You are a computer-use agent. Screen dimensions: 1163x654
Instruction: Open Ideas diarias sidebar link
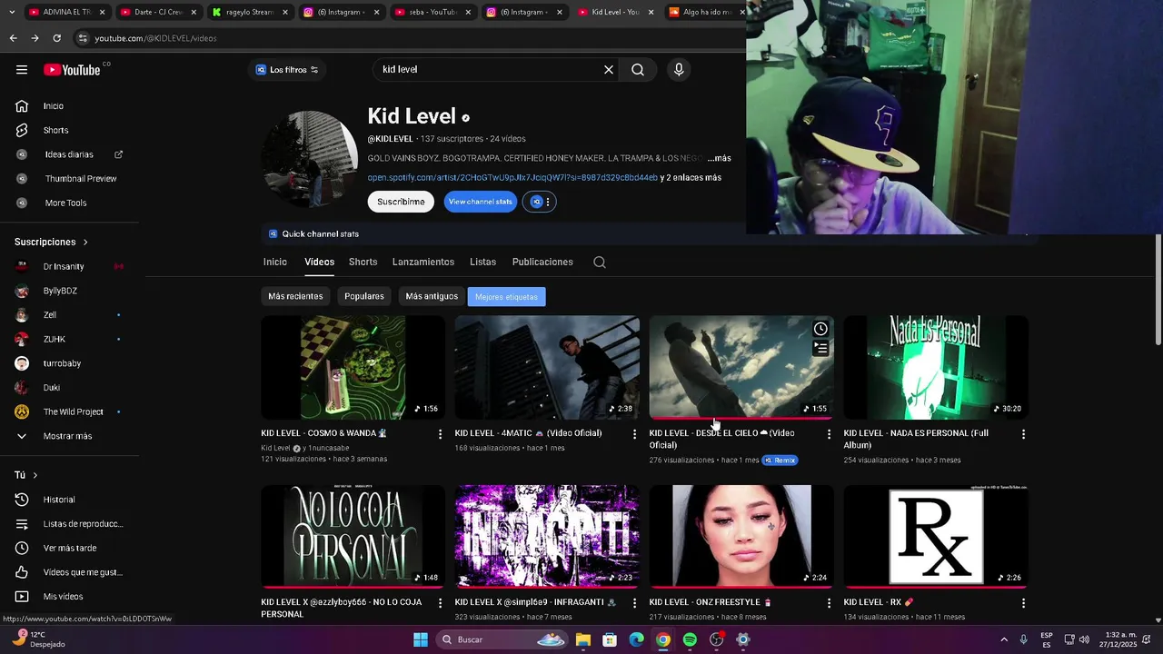point(69,154)
